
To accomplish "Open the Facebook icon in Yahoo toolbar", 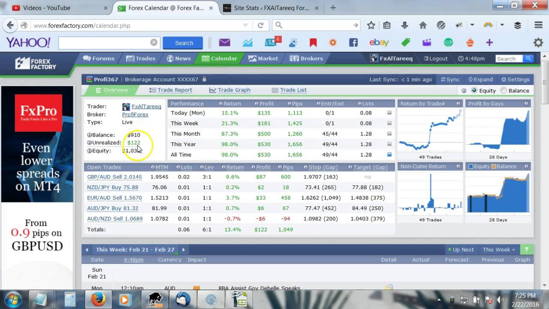I will 353,42.
